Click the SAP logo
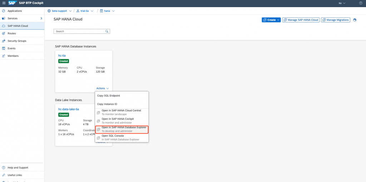Viewport: 366px width, 182px height. (12, 3)
